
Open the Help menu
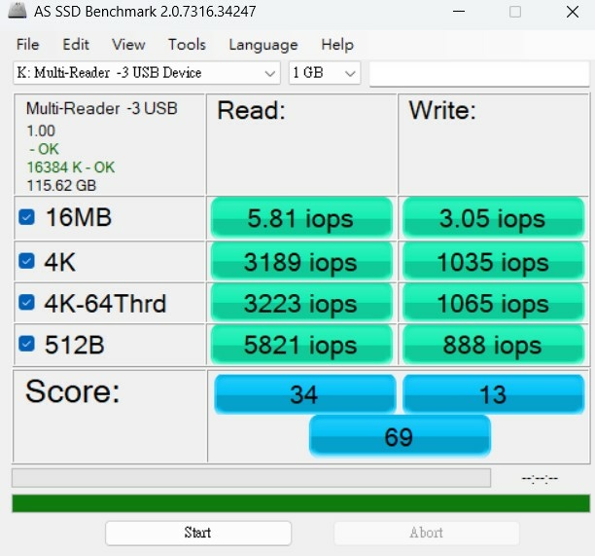[x=337, y=45]
